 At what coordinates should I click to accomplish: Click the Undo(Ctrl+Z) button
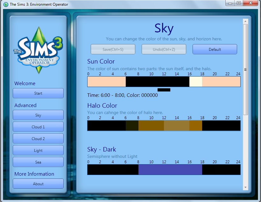pos(164,49)
